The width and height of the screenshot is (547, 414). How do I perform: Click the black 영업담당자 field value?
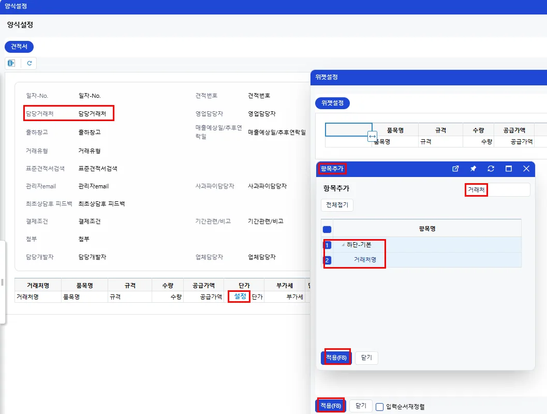click(x=262, y=114)
